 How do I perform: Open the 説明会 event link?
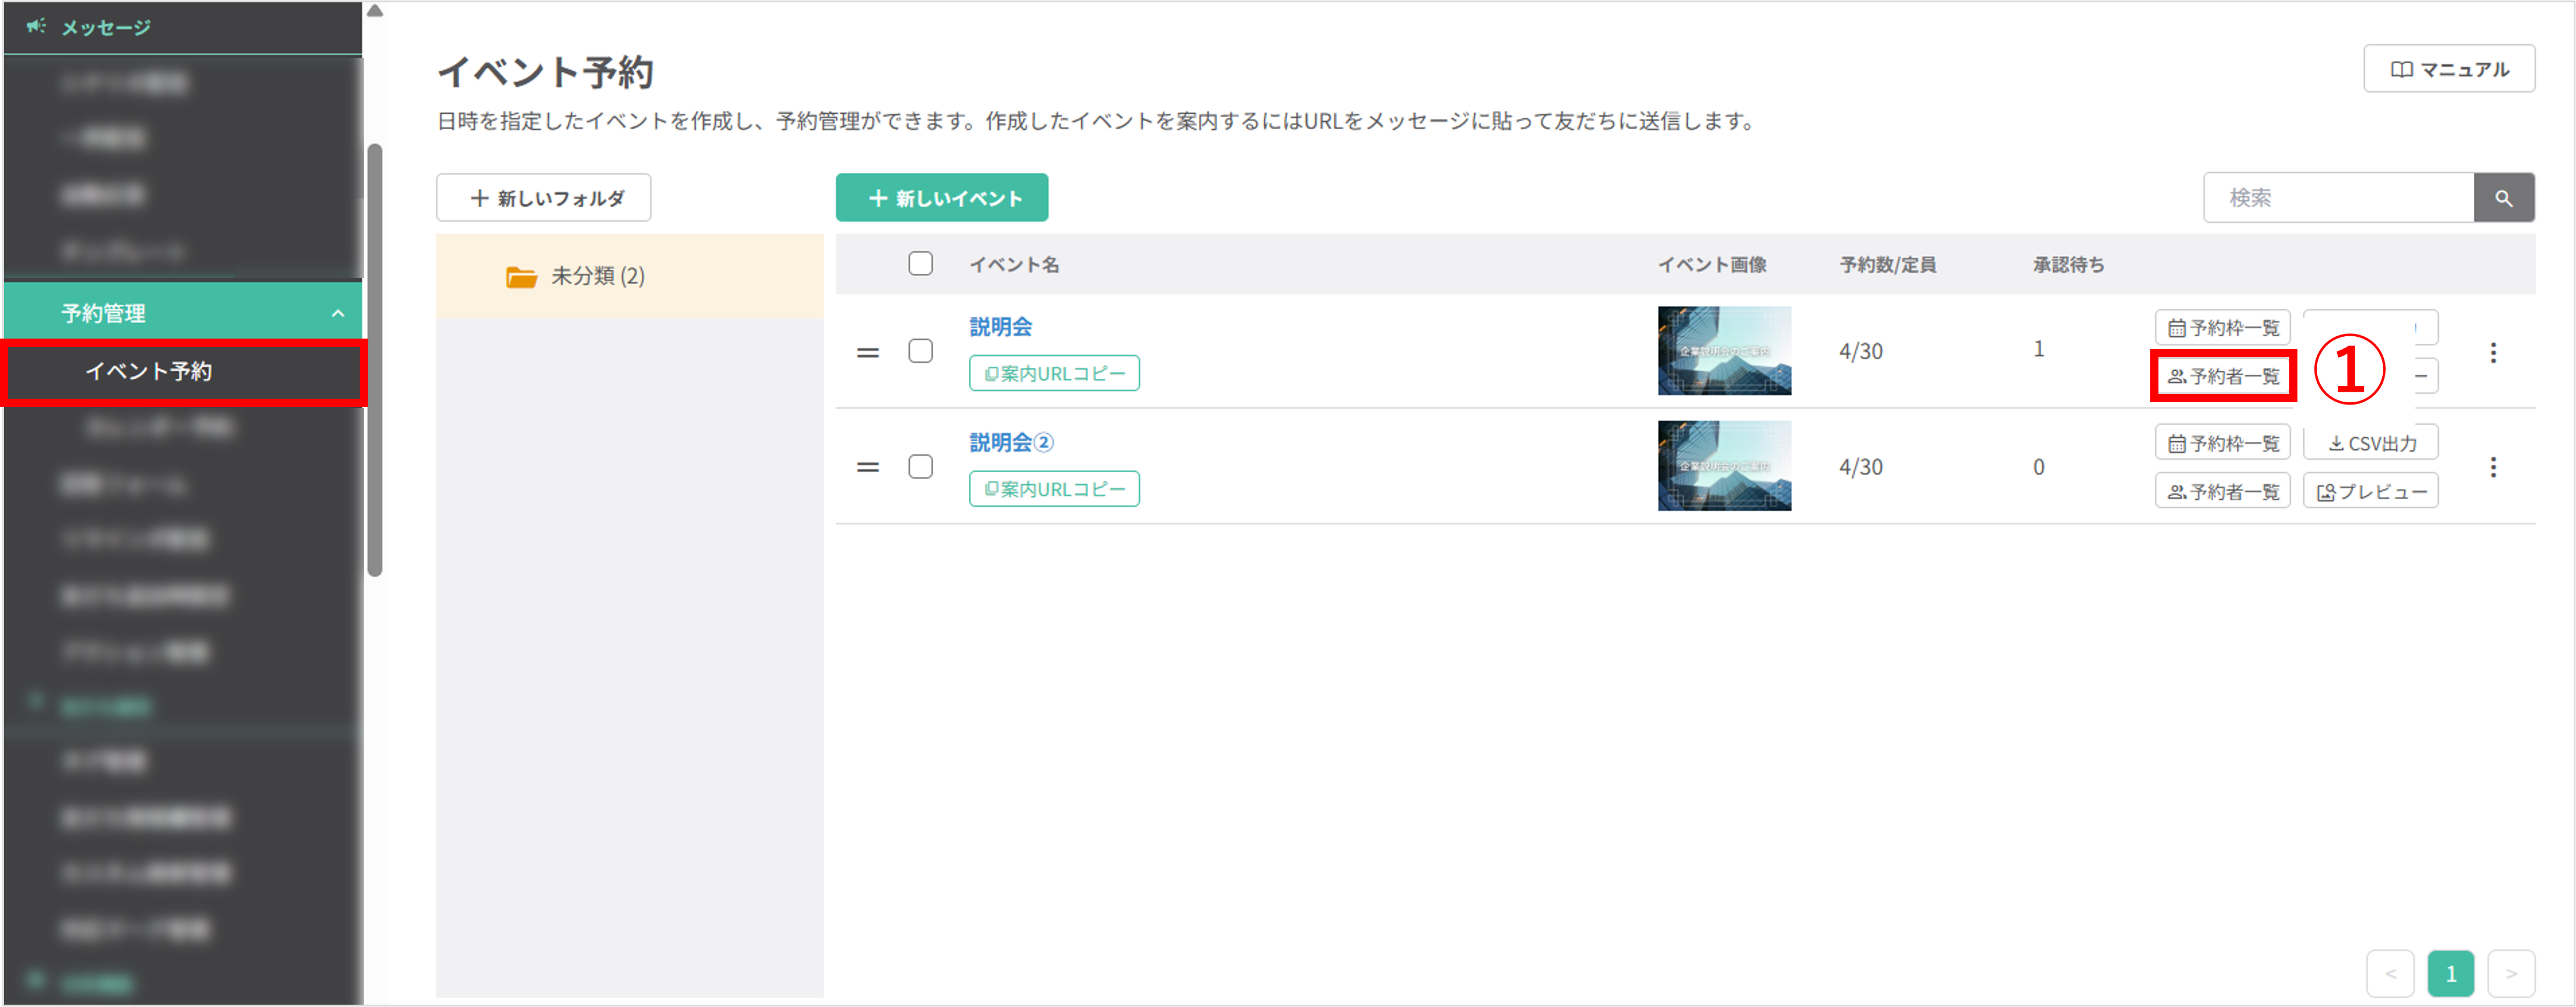(x=1000, y=326)
